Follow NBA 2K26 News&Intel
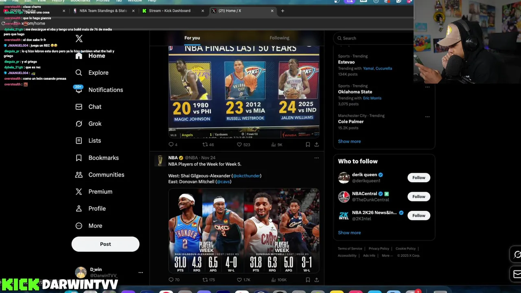This screenshot has height=293, width=521. click(x=418, y=216)
